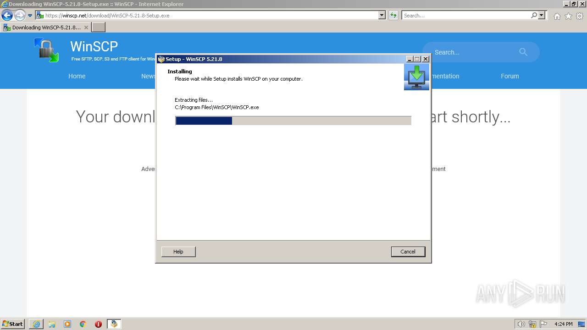Screen dimensions: 587x330
Task: Open IE Tools gear icon
Action: (580, 16)
